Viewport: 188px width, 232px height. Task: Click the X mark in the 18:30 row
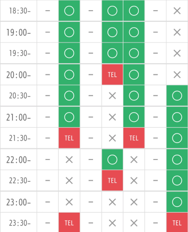pyautogui.click(x=177, y=11)
